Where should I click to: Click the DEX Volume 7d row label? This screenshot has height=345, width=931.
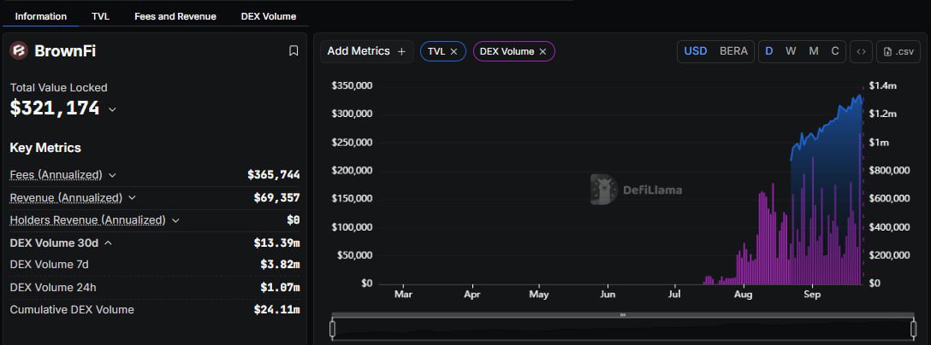[50, 265]
